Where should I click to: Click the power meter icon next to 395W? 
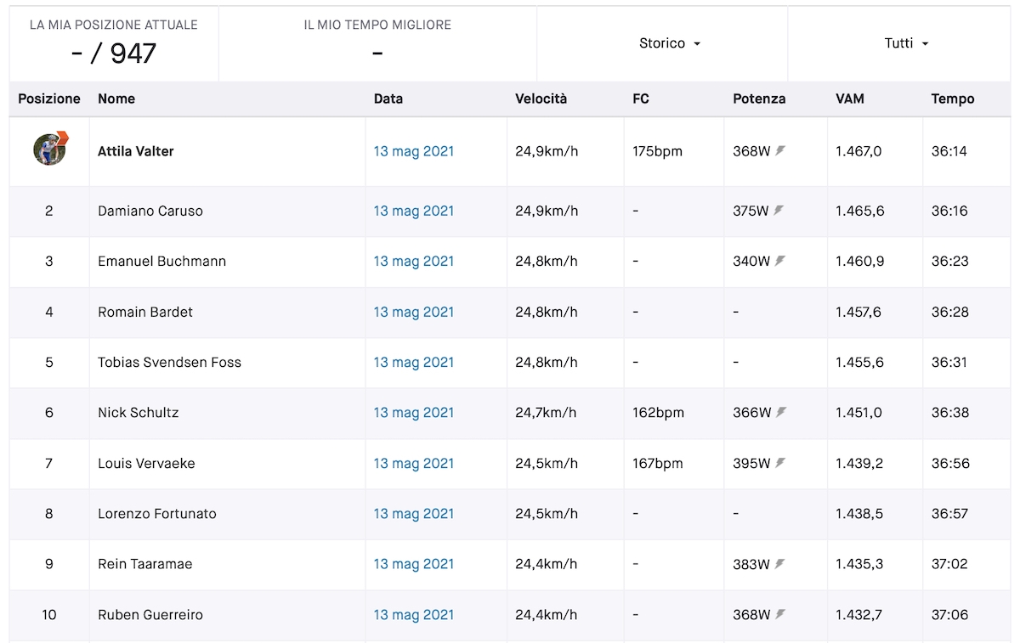779,463
